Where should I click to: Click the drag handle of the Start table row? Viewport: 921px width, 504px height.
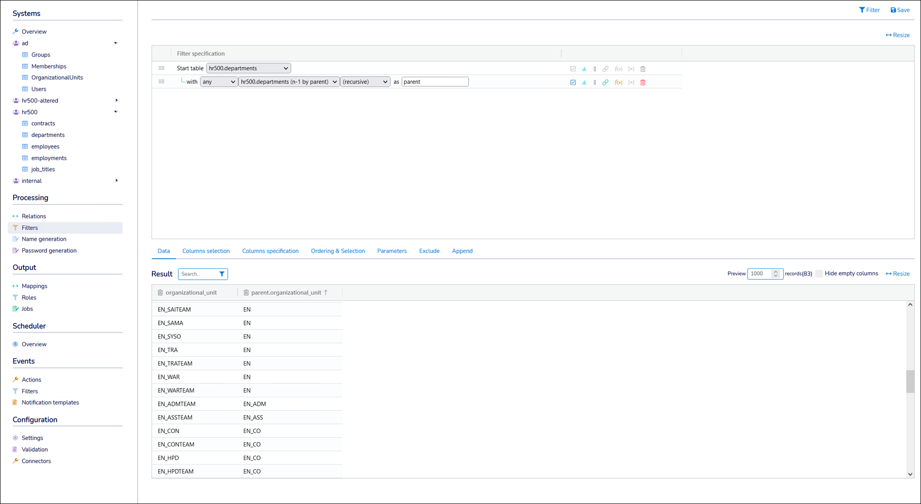[x=161, y=69]
